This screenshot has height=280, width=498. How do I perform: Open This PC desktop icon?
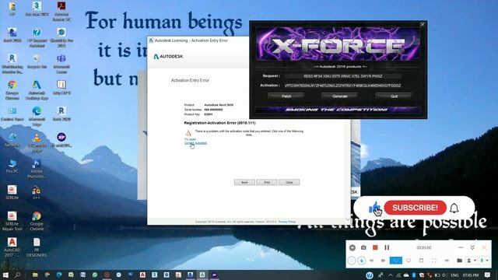[12, 166]
